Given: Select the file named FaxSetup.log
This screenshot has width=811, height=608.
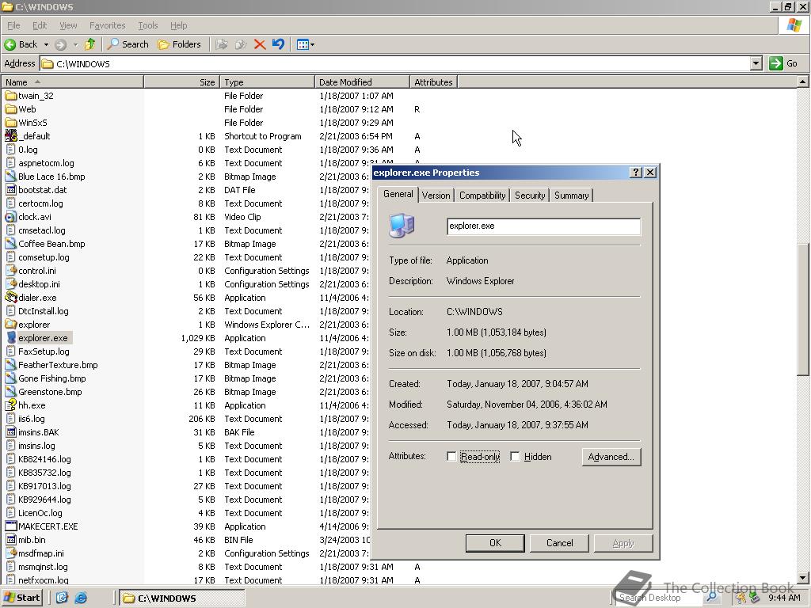Looking at the screenshot, I should click(44, 351).
